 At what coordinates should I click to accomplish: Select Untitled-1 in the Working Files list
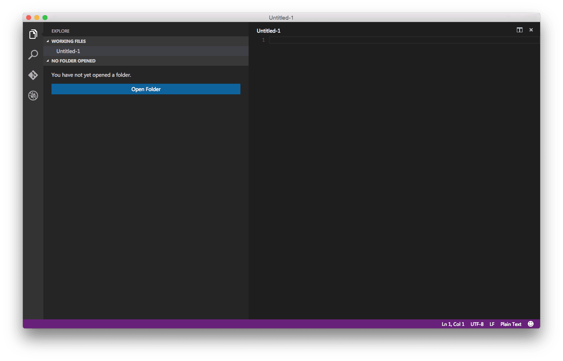[x=68, y=51]
